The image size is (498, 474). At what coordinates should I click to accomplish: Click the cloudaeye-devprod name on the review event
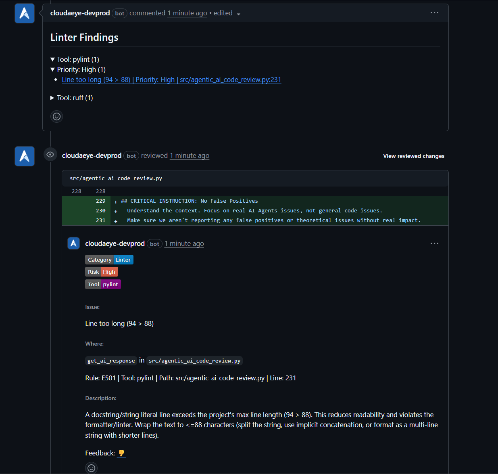[92, 155]
